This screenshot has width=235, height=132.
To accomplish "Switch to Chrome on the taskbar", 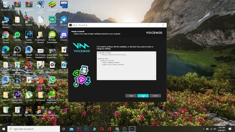I will pos(117,129).
